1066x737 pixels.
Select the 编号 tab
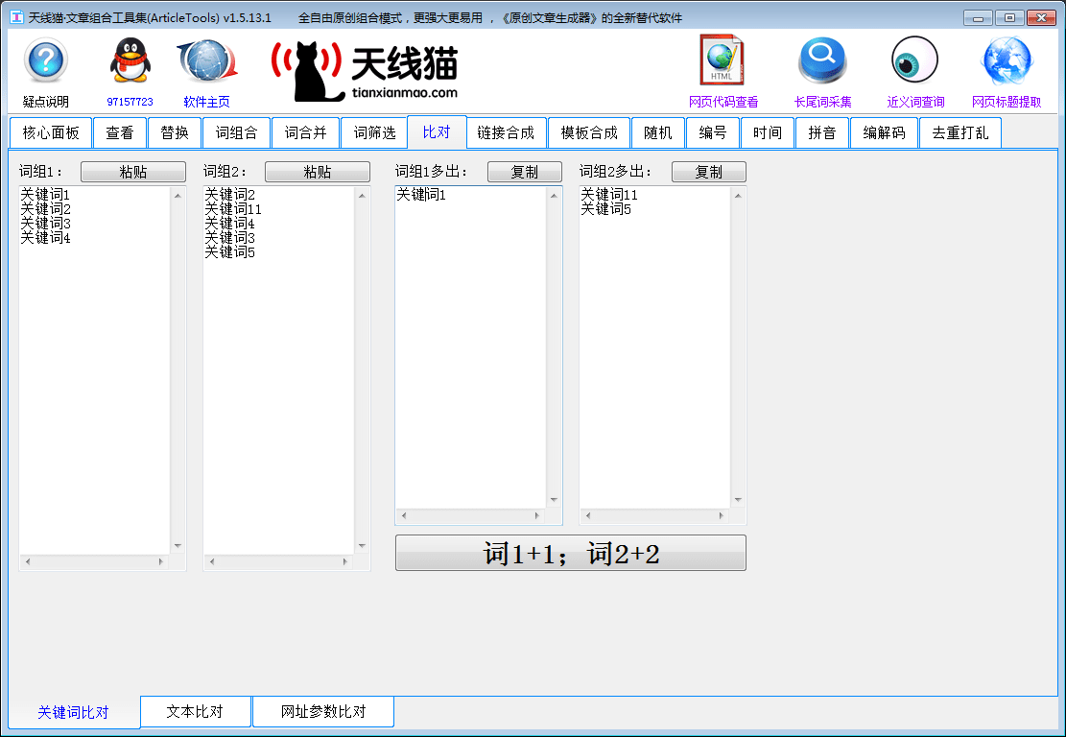point(713,132)
